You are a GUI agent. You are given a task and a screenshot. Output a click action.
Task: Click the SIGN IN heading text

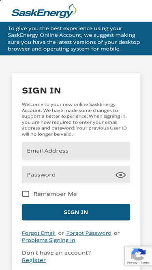point(41,91)
